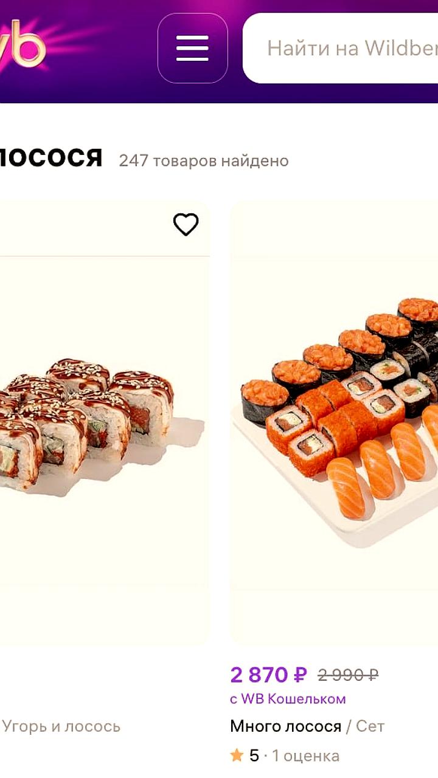Open the hamburger menu in header
Viewport: 438px width, 778px height.
(192, 48)
